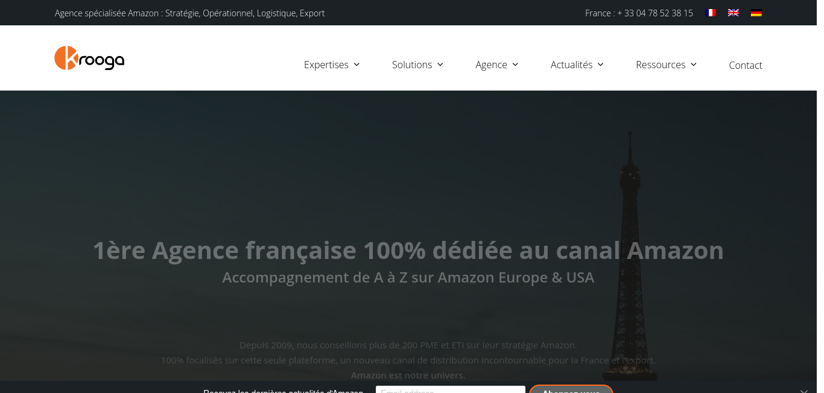Viewport: 824px width, 393px height.
Task: Expand the Expertises dropdown menu
Action: click(332, 65)
